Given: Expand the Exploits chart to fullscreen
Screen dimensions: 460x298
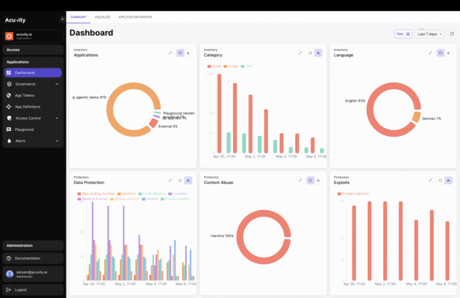Looking at the screenshot, I should (x=430, y=180).
